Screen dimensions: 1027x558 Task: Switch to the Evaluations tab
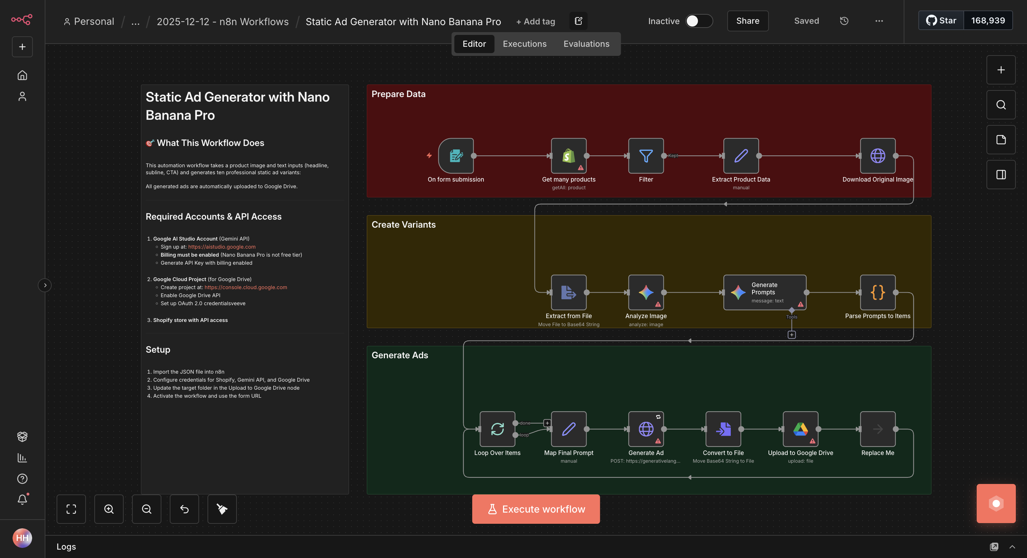tap(586, 44)
